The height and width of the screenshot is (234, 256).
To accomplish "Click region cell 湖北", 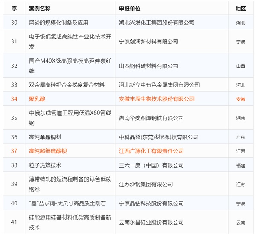I will click(x=241, y=23).
